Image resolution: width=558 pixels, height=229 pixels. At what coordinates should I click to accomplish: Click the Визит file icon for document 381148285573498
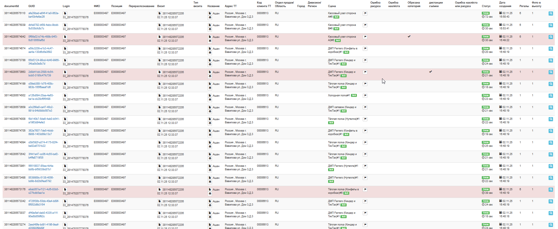pos(159,178)
